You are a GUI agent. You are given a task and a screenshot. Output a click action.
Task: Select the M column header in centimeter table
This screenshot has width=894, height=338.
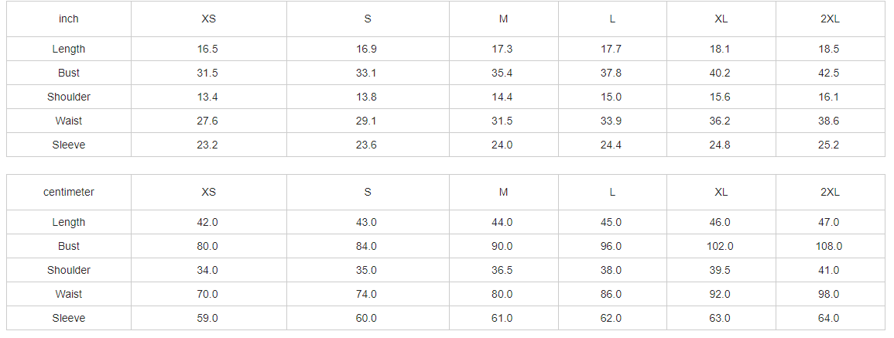point(503,192)
